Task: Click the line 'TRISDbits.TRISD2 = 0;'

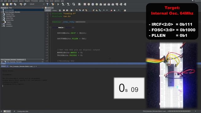Action: pyautogui.click(x=70, y=55)
